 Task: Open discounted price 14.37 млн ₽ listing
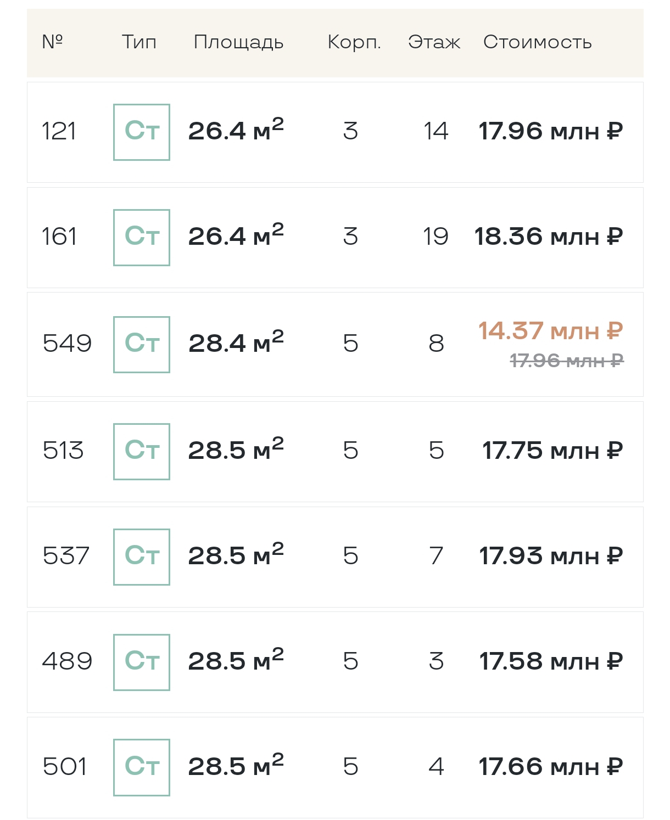point(551,331)
